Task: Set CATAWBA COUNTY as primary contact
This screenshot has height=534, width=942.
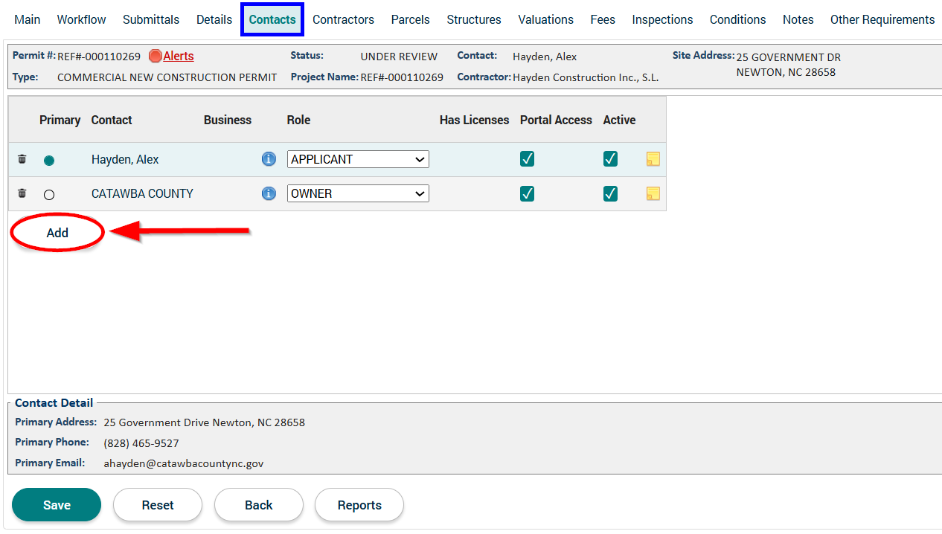Action: click(x=49, y=195)
